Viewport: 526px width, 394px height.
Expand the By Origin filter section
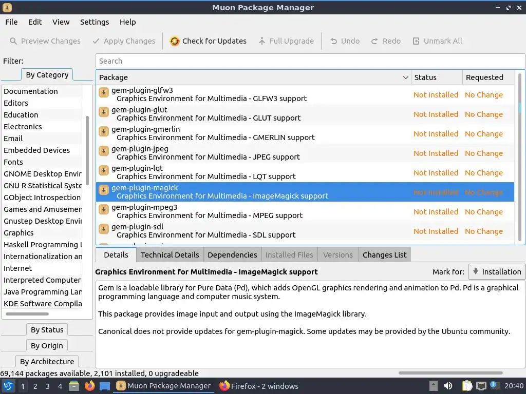47,345
